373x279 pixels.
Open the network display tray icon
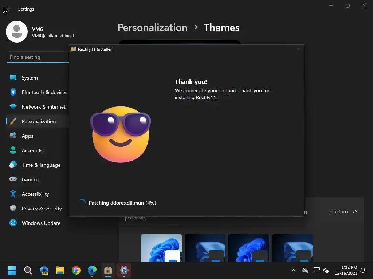tap(317, 270)
